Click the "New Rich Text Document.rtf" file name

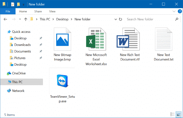[130, 57]
